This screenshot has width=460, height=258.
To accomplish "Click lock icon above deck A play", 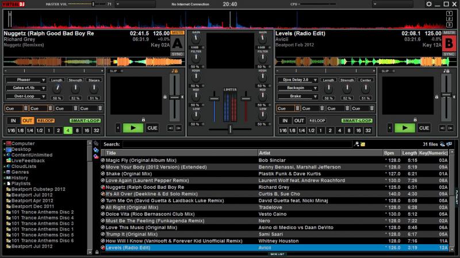I will (143, 119).
